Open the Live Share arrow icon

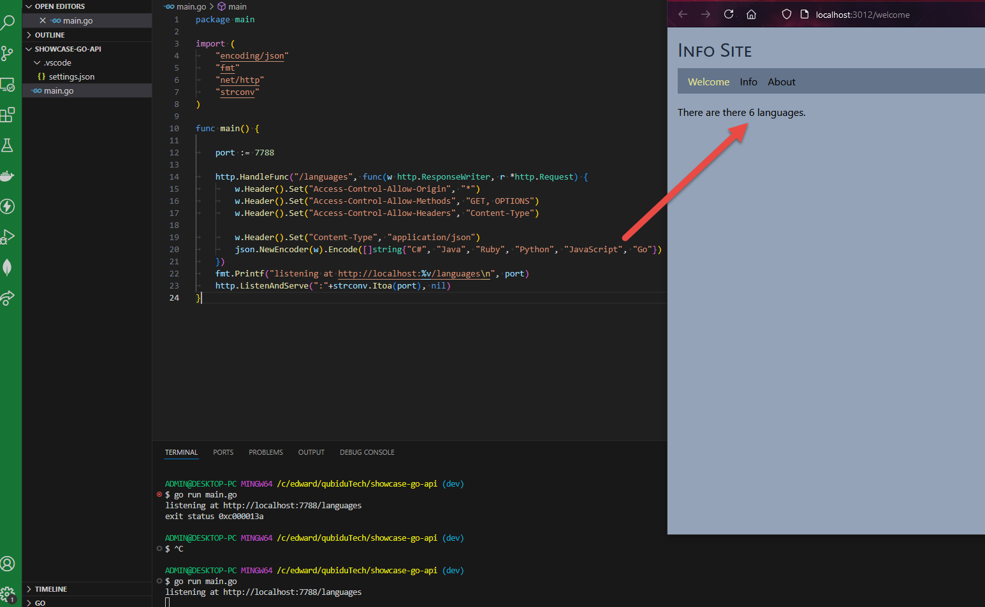coord(8,298)
